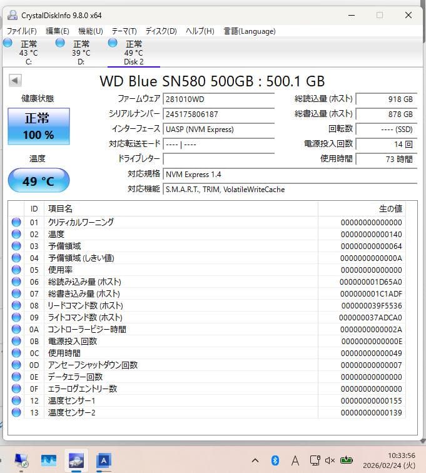Screen dimensions: 426x473
Task: Click the status orb for アンセーフシャットダウン回数 row
Action: [16, 365]
